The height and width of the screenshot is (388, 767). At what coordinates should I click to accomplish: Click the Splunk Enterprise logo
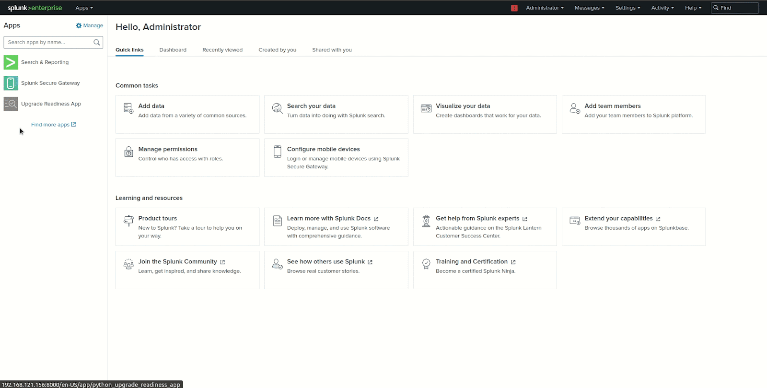pos(35,8)
